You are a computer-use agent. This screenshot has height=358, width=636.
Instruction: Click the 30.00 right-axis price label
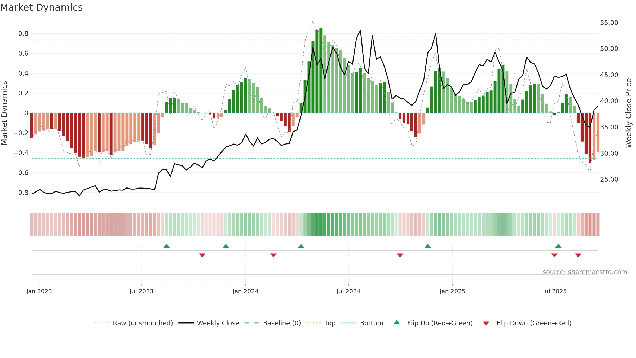pos(609,154)
